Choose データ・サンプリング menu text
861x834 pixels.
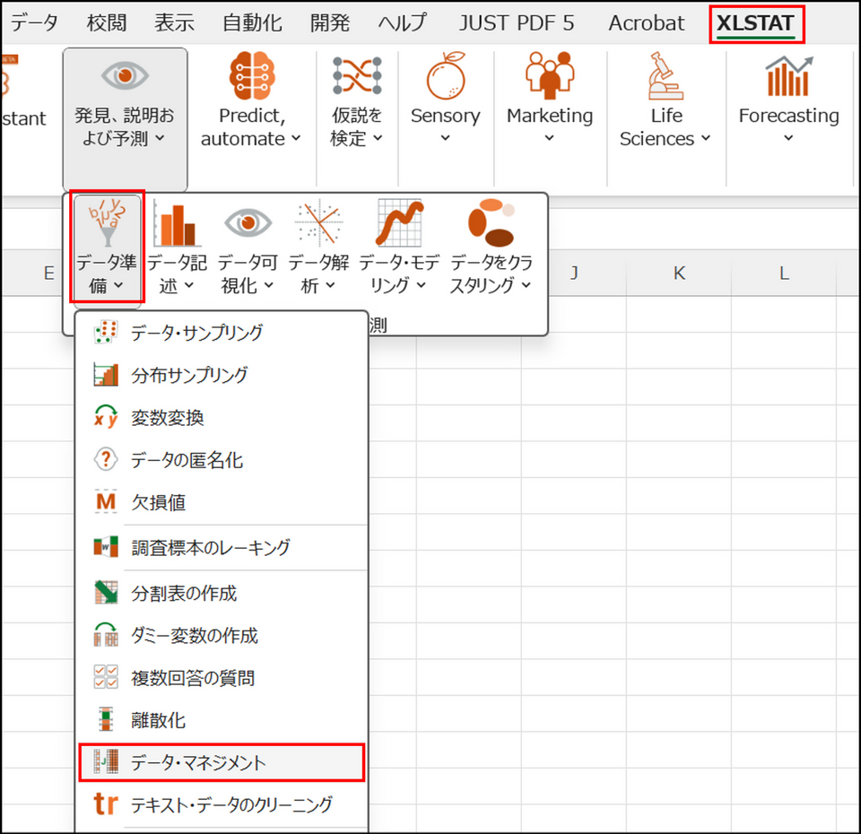(197, 332)
